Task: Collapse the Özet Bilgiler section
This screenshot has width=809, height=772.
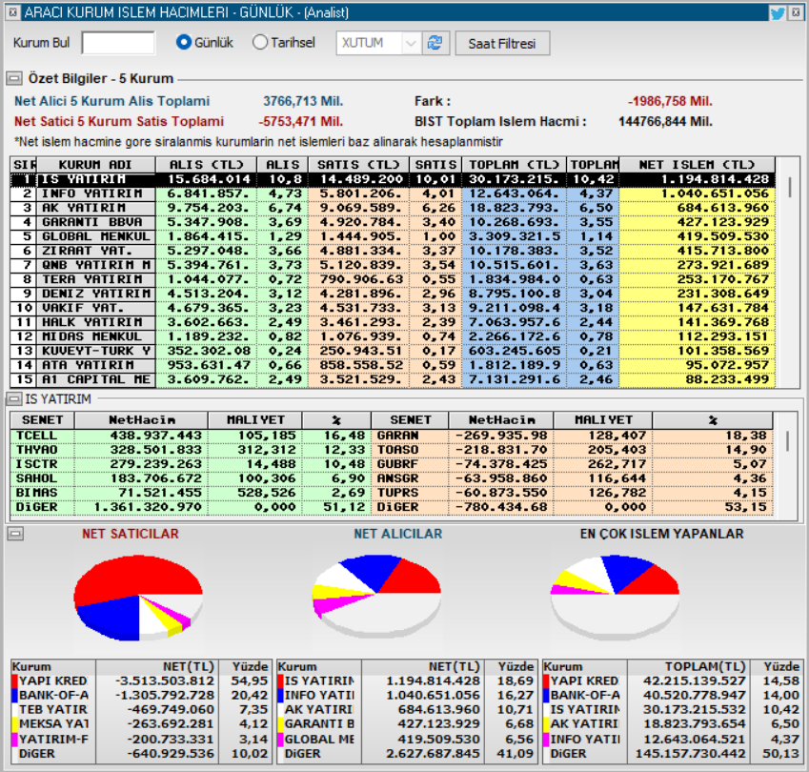Action: pyautogui.click(x=14, y=79)
